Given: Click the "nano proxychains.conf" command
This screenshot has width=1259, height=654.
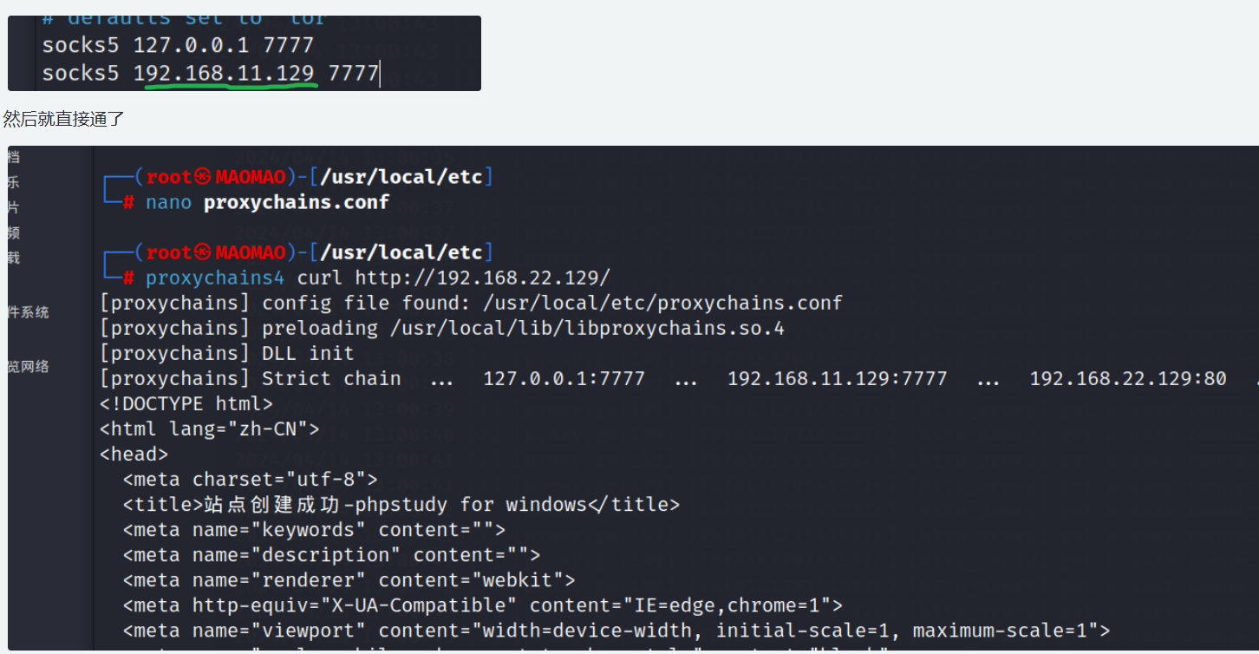Looking at the screenshot, I should click(x=267, y=203).
